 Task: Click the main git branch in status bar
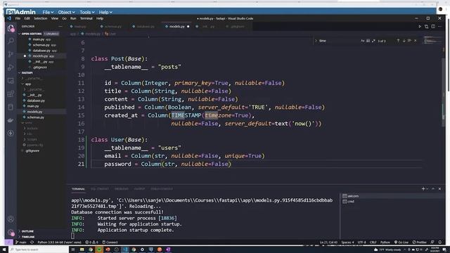(x=20, y=242)
